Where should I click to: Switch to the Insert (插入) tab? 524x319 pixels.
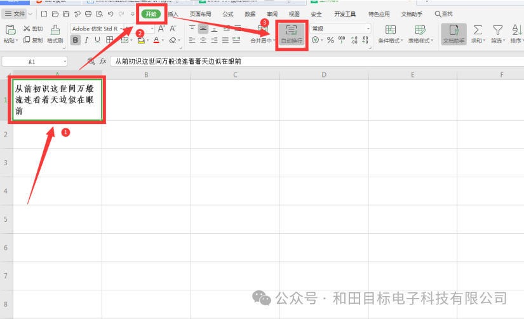click(173, 14)
